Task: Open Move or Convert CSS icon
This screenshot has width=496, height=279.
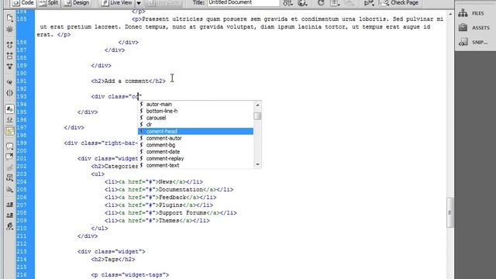Action: point(10,189)
